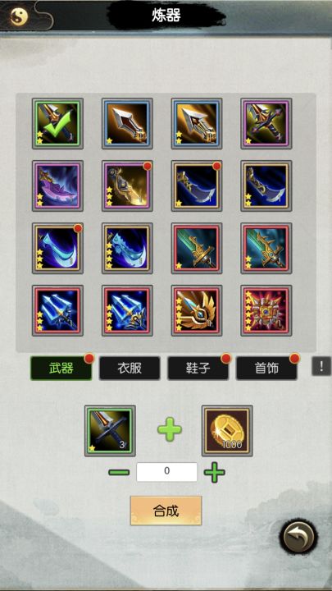Decrease quantity with green minus stepper
This screenshot has width=332, height=591.
pyautogui.click(x=119, y=472)
